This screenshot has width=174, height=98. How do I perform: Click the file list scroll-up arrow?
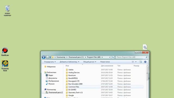click(147, 65)
